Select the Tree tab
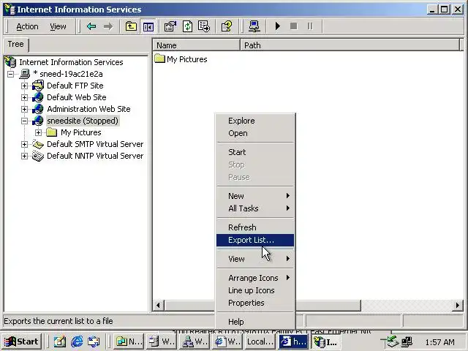 pos(16,44)
